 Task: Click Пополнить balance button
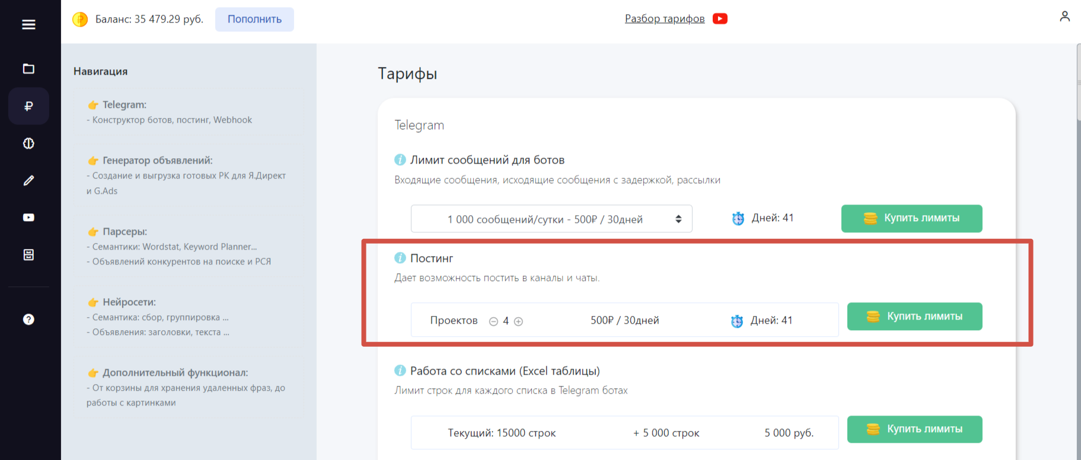254,19
